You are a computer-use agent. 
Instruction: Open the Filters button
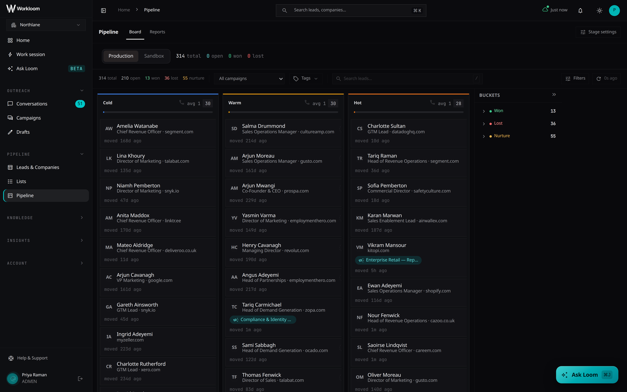(x=575, y=78)
